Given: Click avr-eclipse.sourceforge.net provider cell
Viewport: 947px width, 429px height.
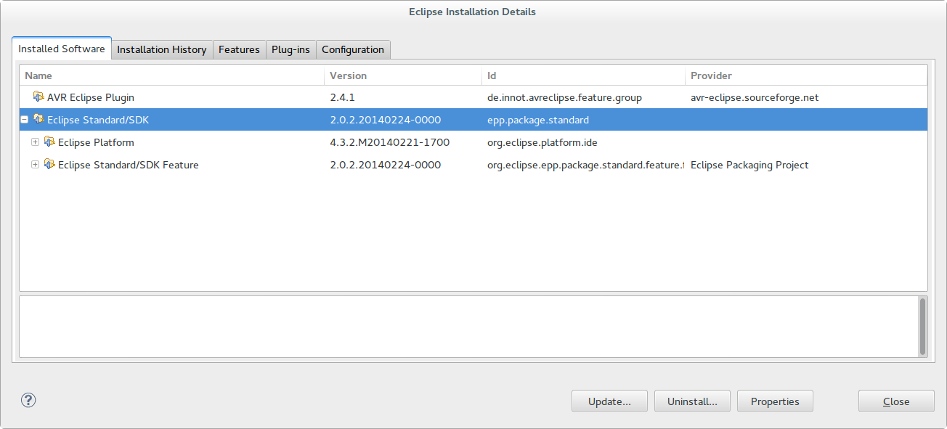Looking at the screenshot, I should coord(755,97).
